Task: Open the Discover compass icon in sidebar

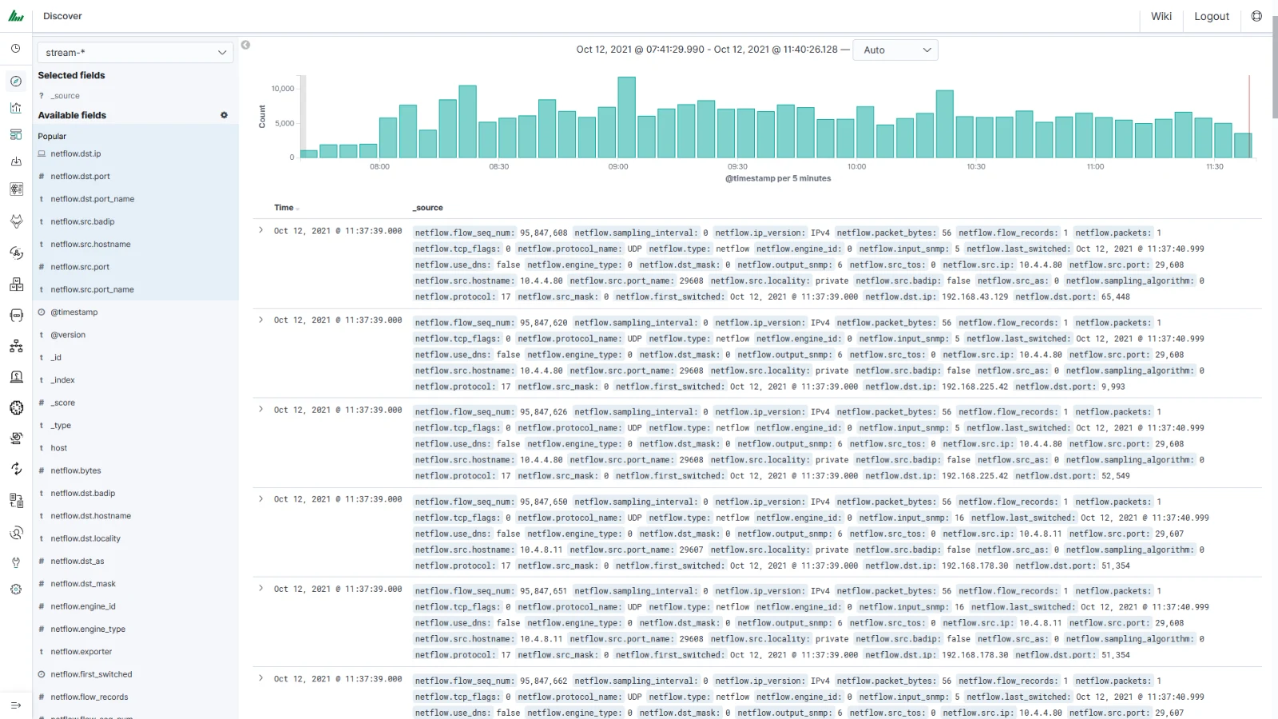Action: (x=16, y=81)
